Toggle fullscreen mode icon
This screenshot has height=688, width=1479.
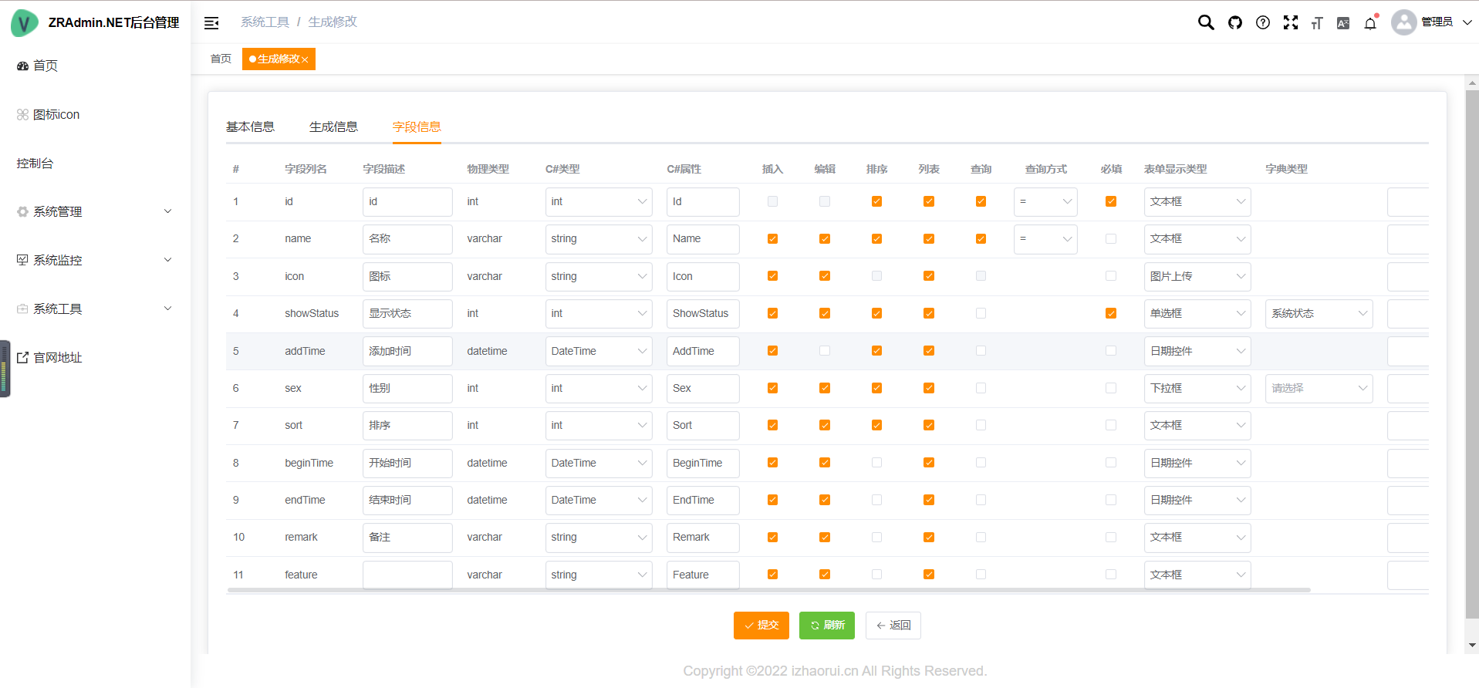point(1290,22)
